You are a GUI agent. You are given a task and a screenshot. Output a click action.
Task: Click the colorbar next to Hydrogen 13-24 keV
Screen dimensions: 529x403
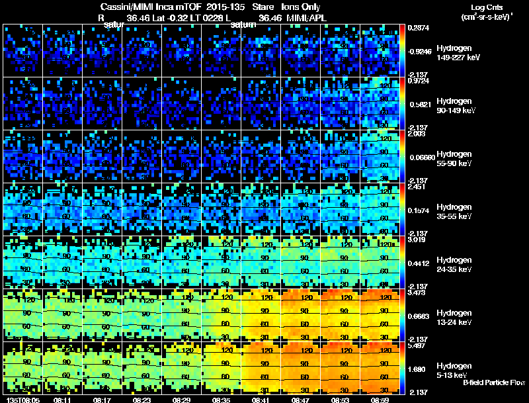pyautogui.click(x=402, y=315)
